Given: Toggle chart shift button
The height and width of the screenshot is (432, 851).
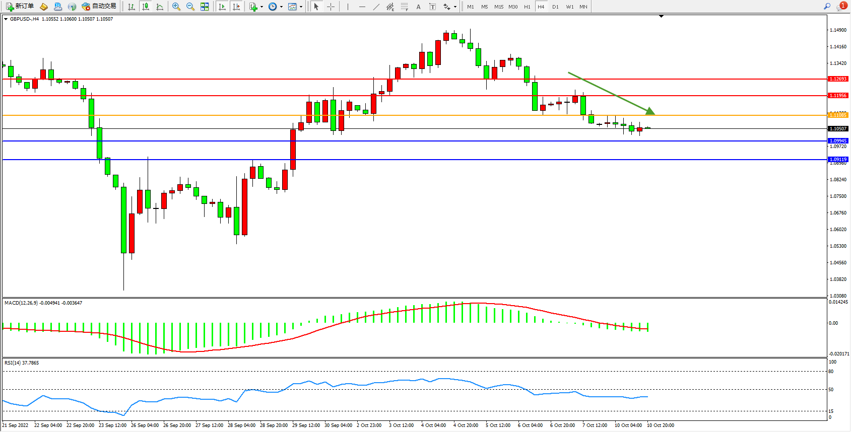Looking at the screenshot, I should 236,7.
